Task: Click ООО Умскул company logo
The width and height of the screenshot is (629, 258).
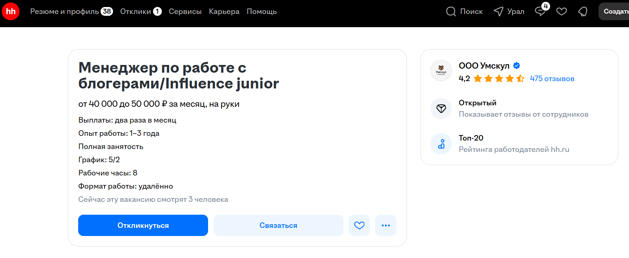Action: tap(441, 70)
